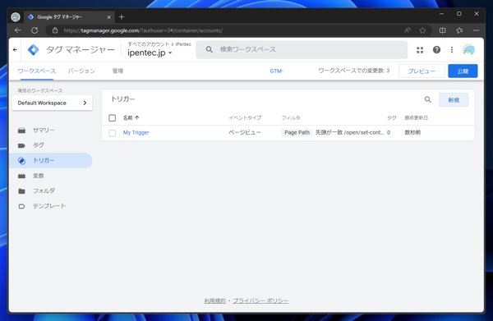Image resolution: width=493 pixels, height=321 pixels.
Task: Click the イベントタイプ column header
Action: coord(245,117)
